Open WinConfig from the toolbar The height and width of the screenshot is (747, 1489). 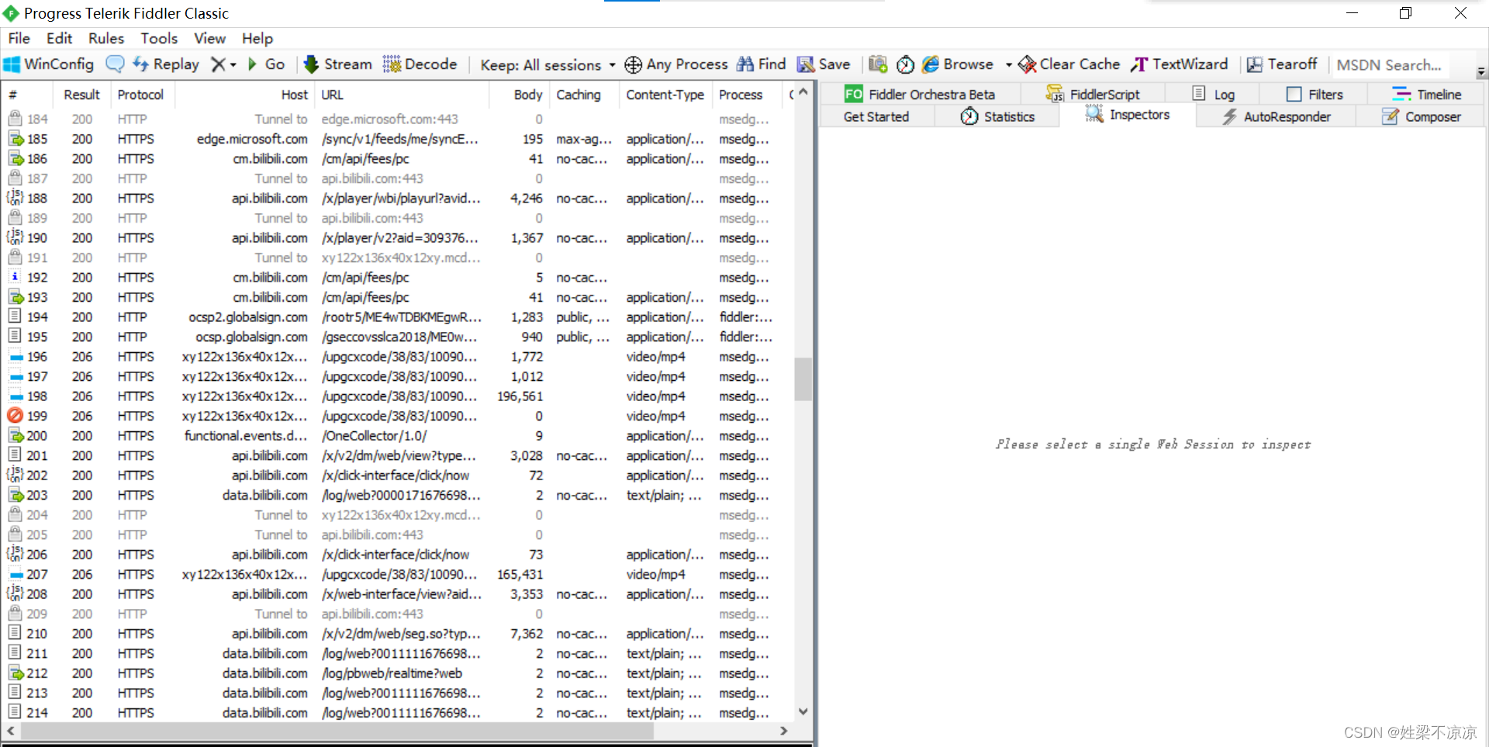(x=49, y=64)
